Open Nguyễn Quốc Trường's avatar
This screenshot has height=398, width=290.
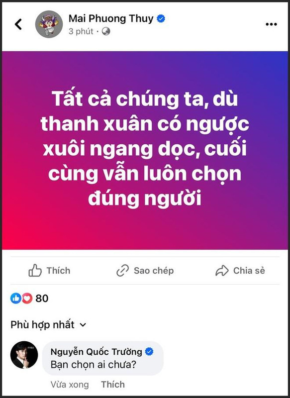tap(24, 355)
